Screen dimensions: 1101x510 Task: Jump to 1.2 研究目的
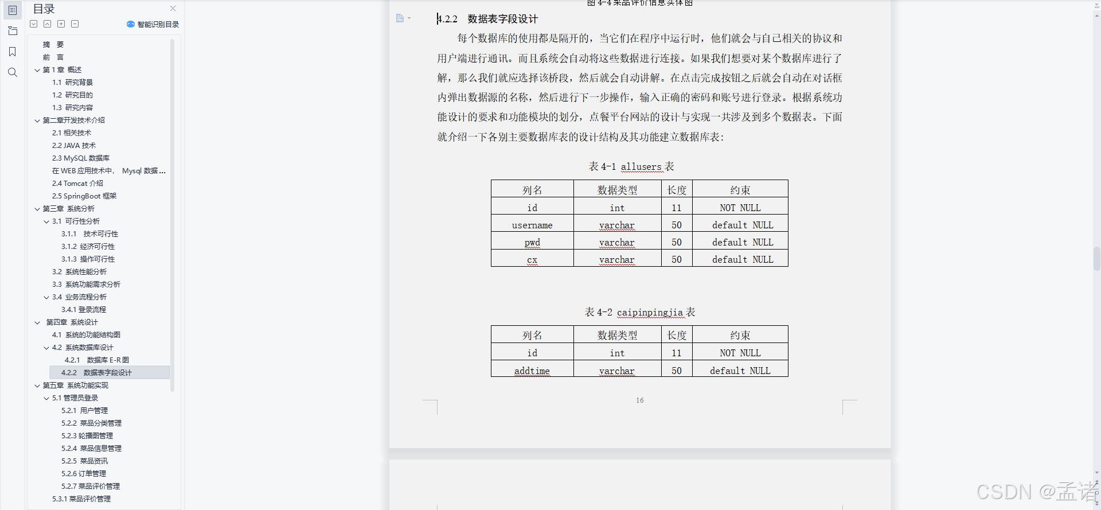(x=72, y=95)
